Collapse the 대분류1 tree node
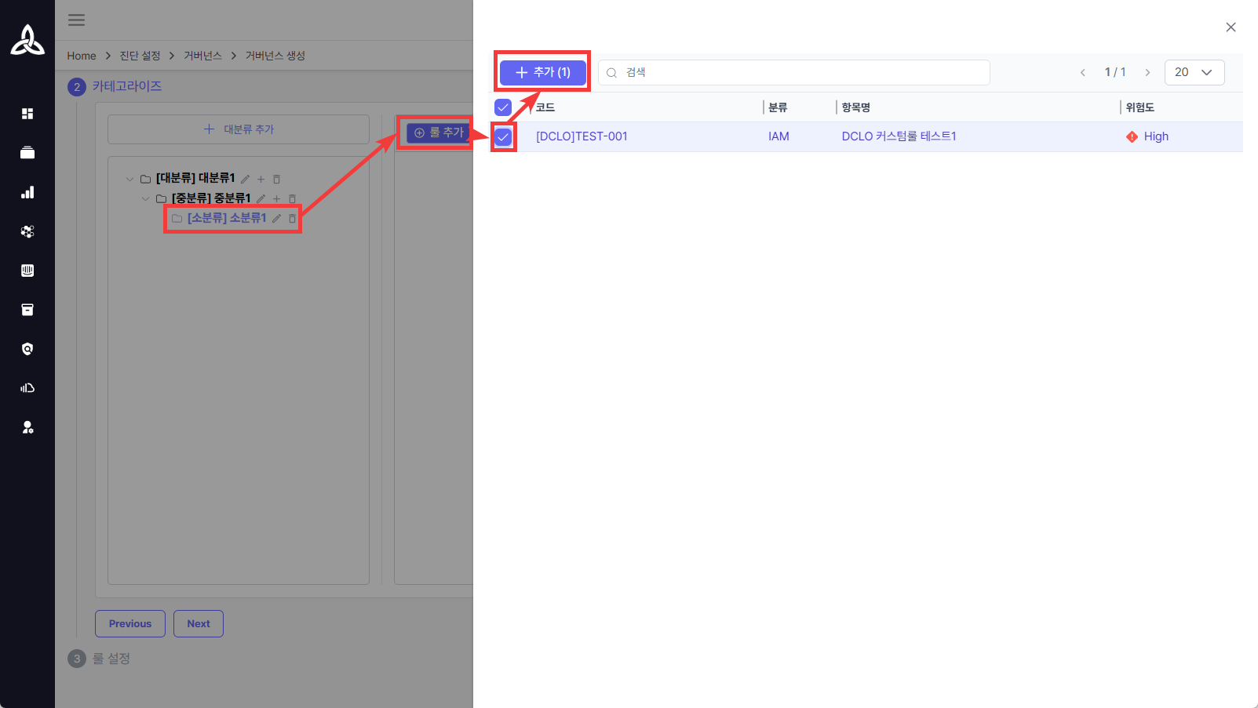The height and width of the screenshot is (708, 1258). (x=129, y=180)
